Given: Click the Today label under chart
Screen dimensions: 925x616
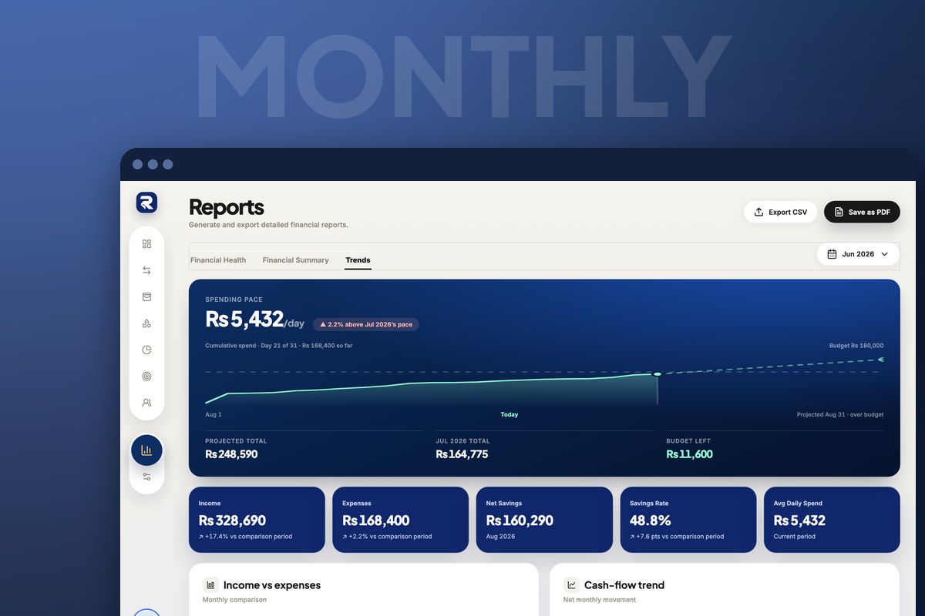Looking at the screenshot, I should click(510, 415).
